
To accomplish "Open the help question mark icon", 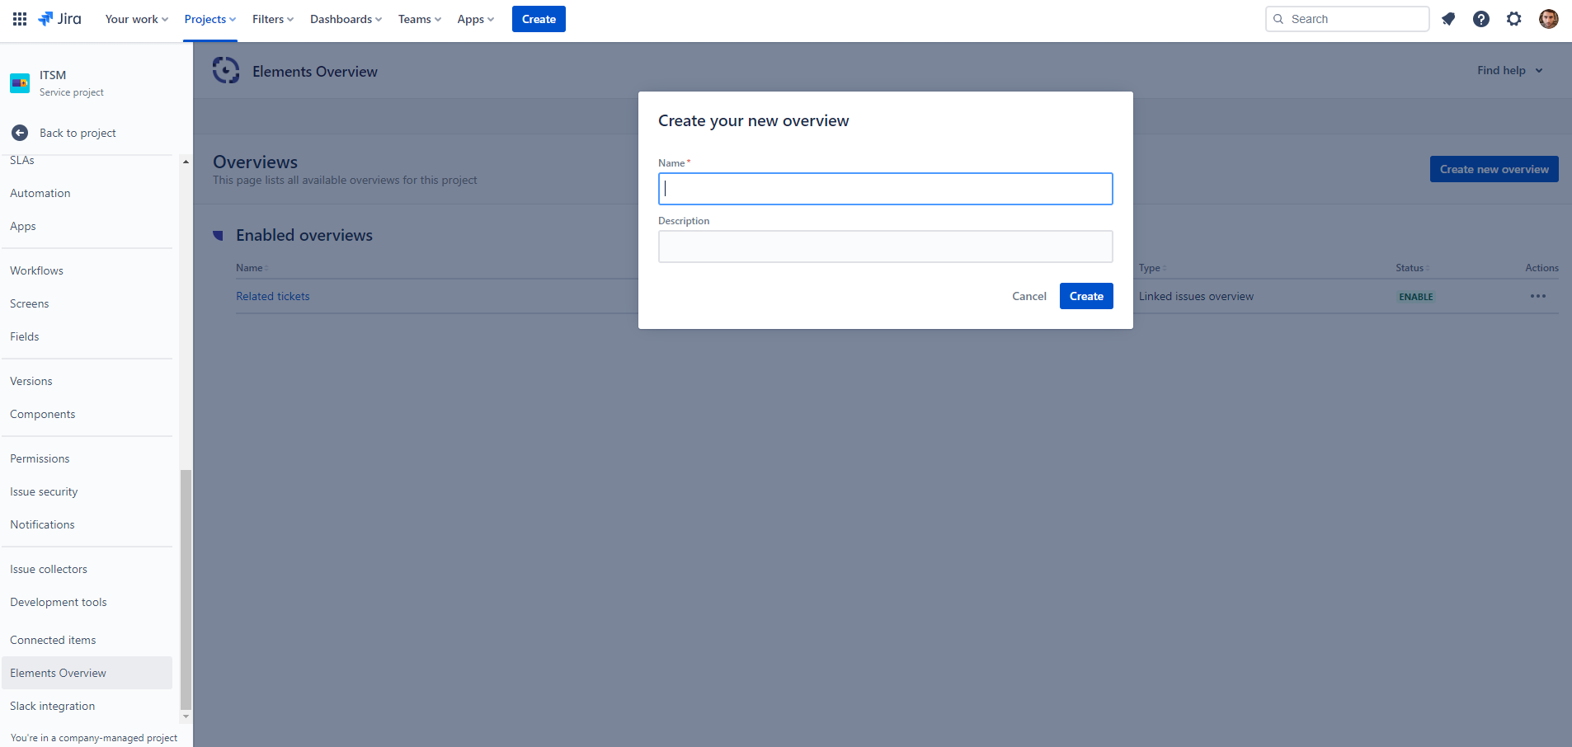I will click(1481, 19).
